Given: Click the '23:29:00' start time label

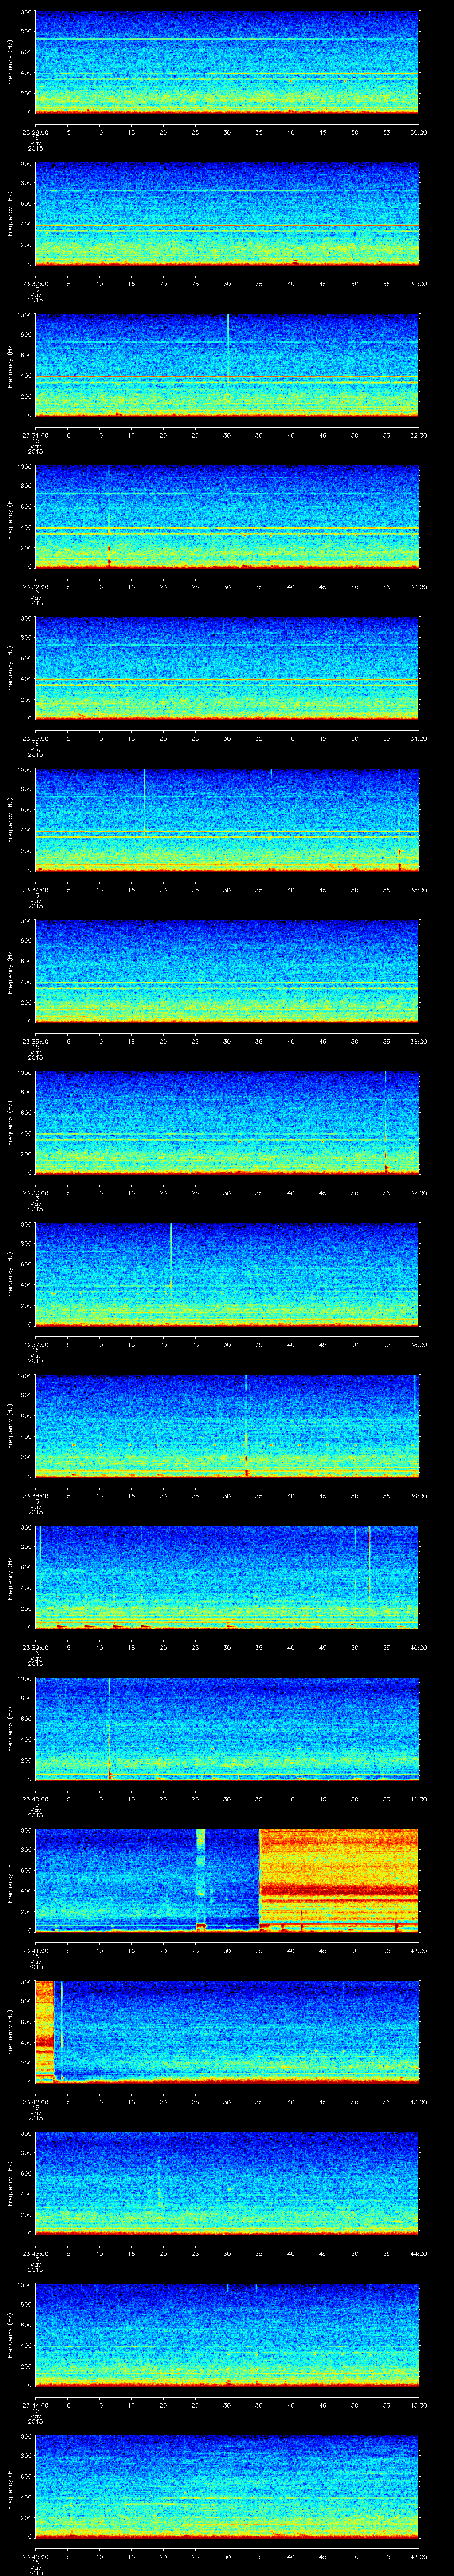Looking at the screenshot, I should [36, 131].
